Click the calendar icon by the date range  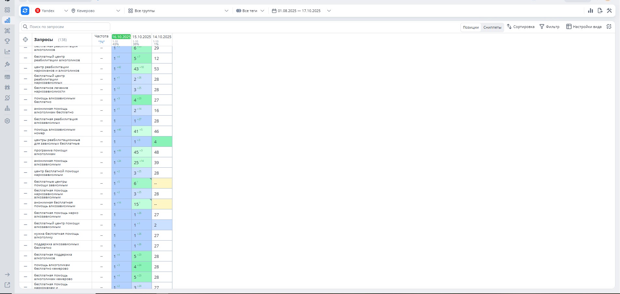click(274, 11)
